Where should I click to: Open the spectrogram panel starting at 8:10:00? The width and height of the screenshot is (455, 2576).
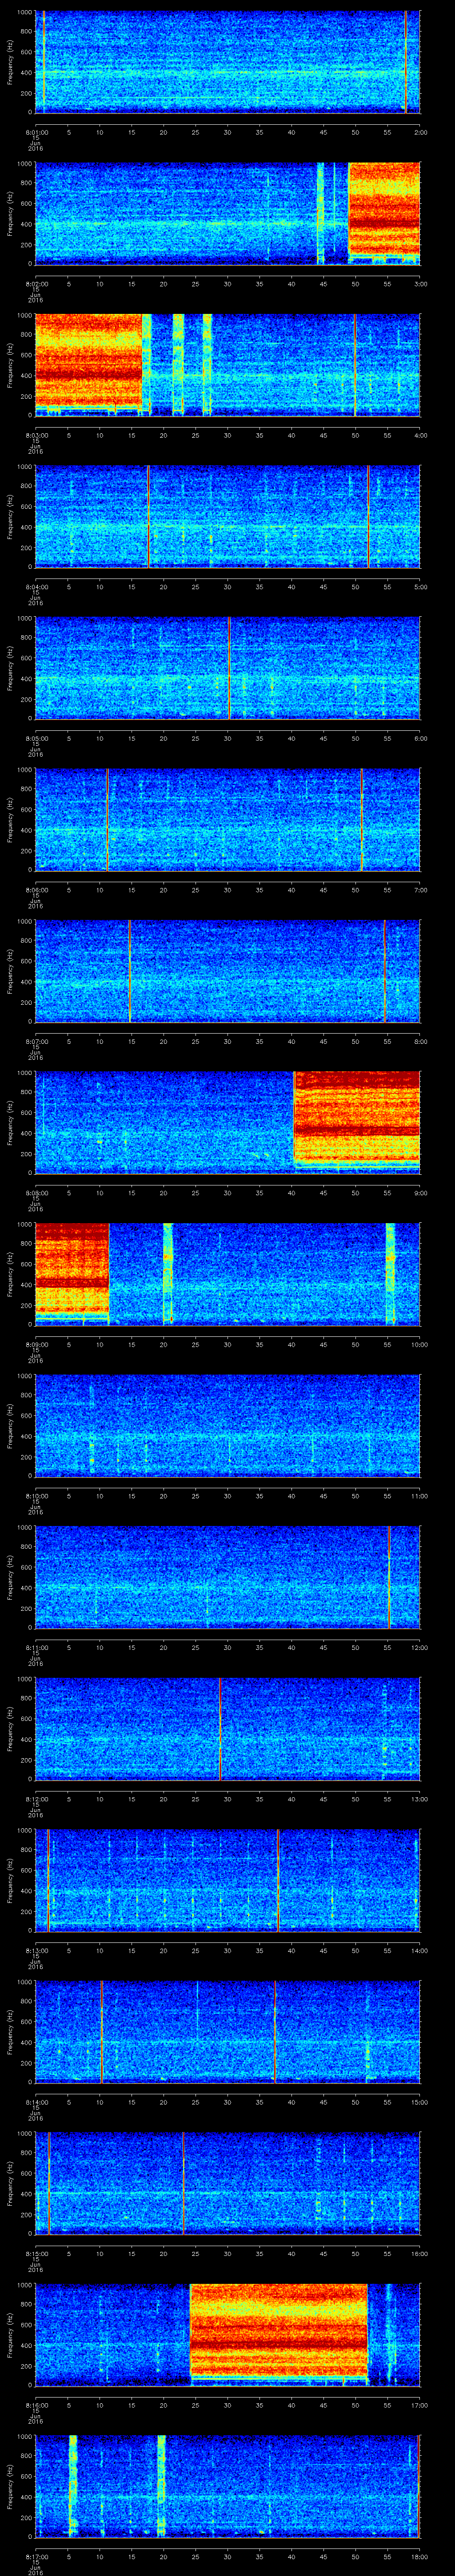[227, 1426]
